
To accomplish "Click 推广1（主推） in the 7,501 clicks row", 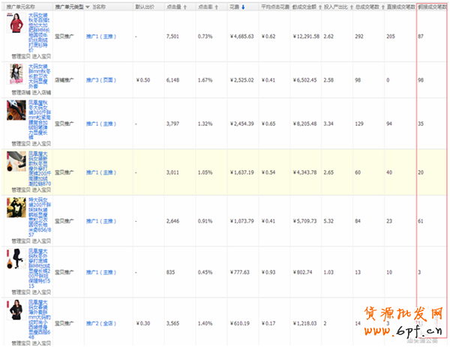I will point(102,36).
